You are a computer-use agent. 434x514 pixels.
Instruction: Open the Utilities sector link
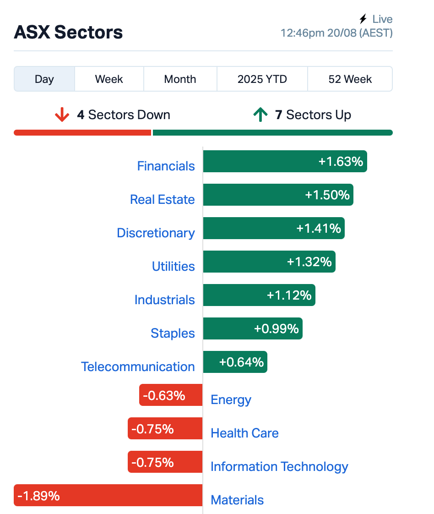[x=173, y=266]
